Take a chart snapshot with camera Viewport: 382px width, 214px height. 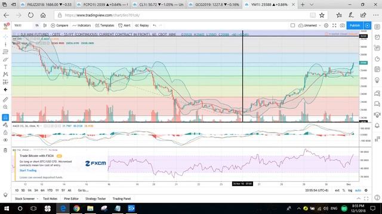[x=342, y=26]
